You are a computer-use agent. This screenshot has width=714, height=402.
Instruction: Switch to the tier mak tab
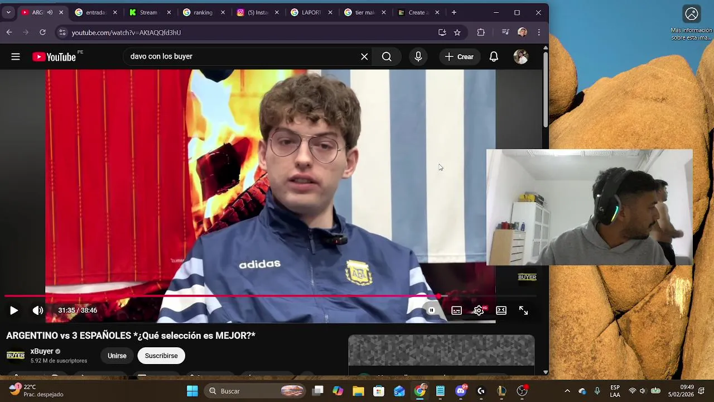point(365,12)
